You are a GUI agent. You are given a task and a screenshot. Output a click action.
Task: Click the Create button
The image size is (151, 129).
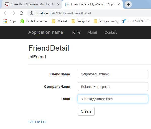(86, 111)
